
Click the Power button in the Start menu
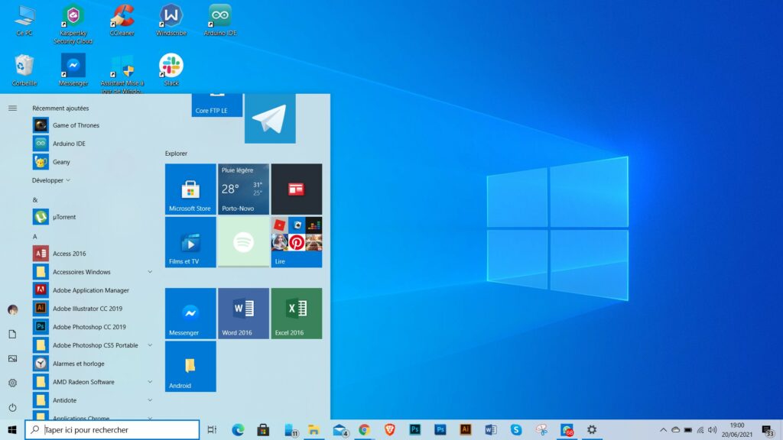12,408
